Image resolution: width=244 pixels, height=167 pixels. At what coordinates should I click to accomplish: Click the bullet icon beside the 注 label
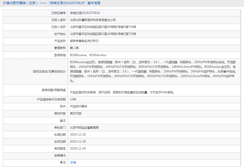click(x=61, y=163)
